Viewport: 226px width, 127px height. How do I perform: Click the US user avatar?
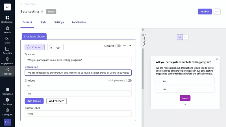(7, 122)
